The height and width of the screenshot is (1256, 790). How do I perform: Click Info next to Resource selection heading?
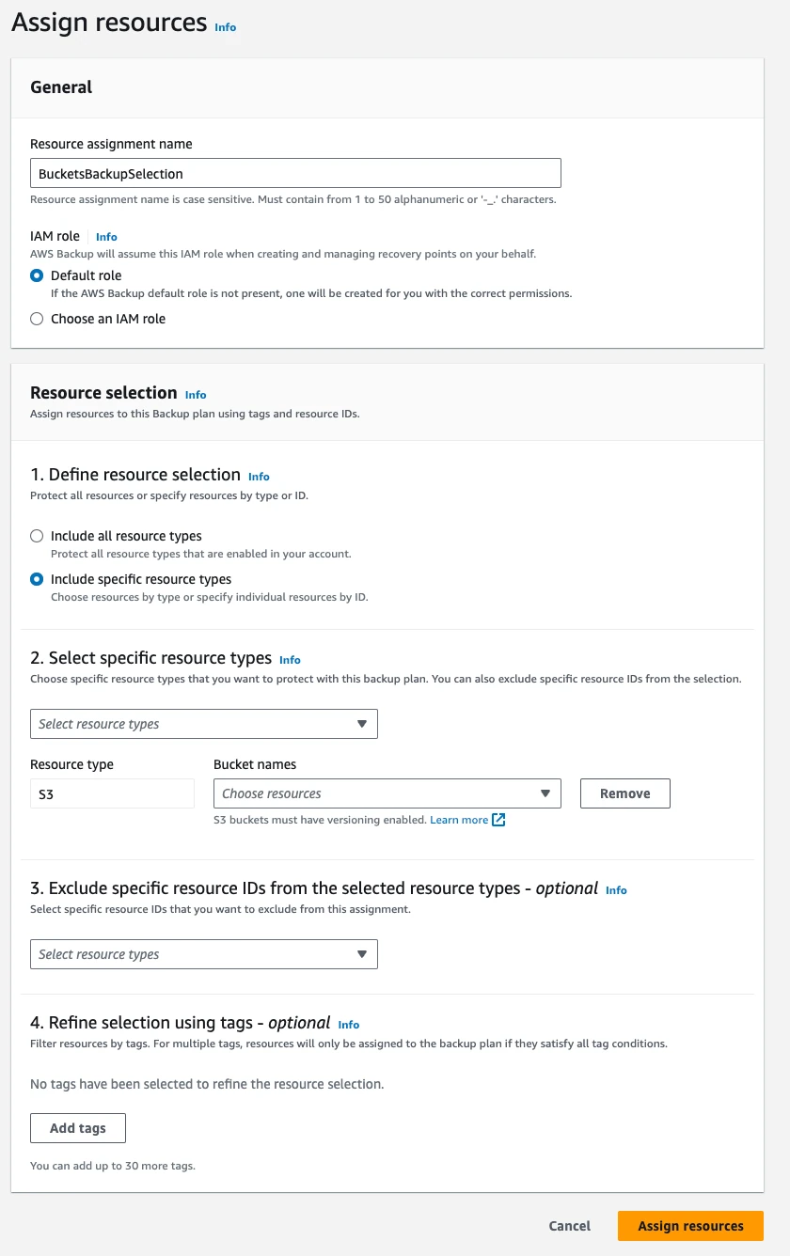point(196,395)
